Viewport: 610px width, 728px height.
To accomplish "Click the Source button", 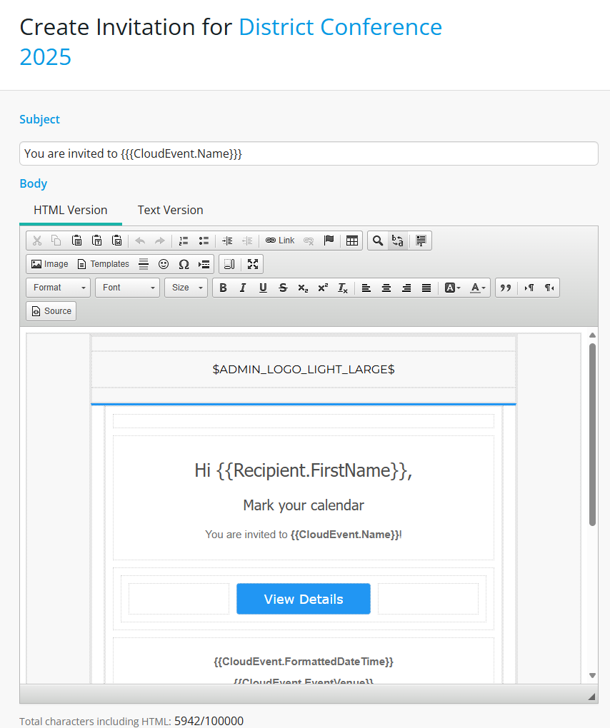I will click(51, 311).
